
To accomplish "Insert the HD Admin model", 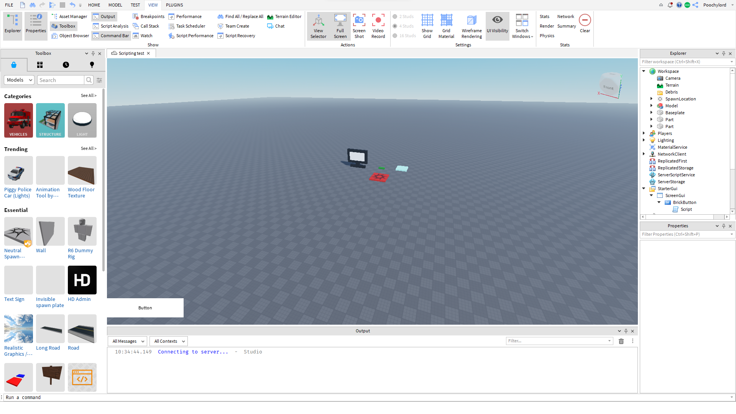I will [82, 284].
